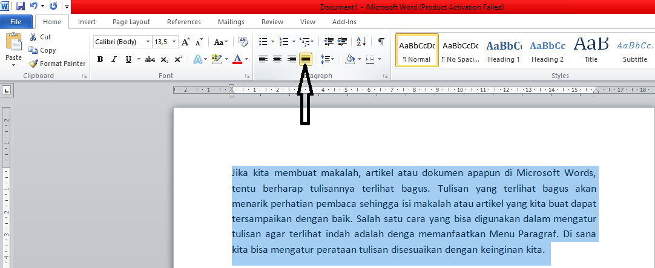The image size is (655, 268).
Task: Click the Text Effects icon
Action: pos(197,59)
